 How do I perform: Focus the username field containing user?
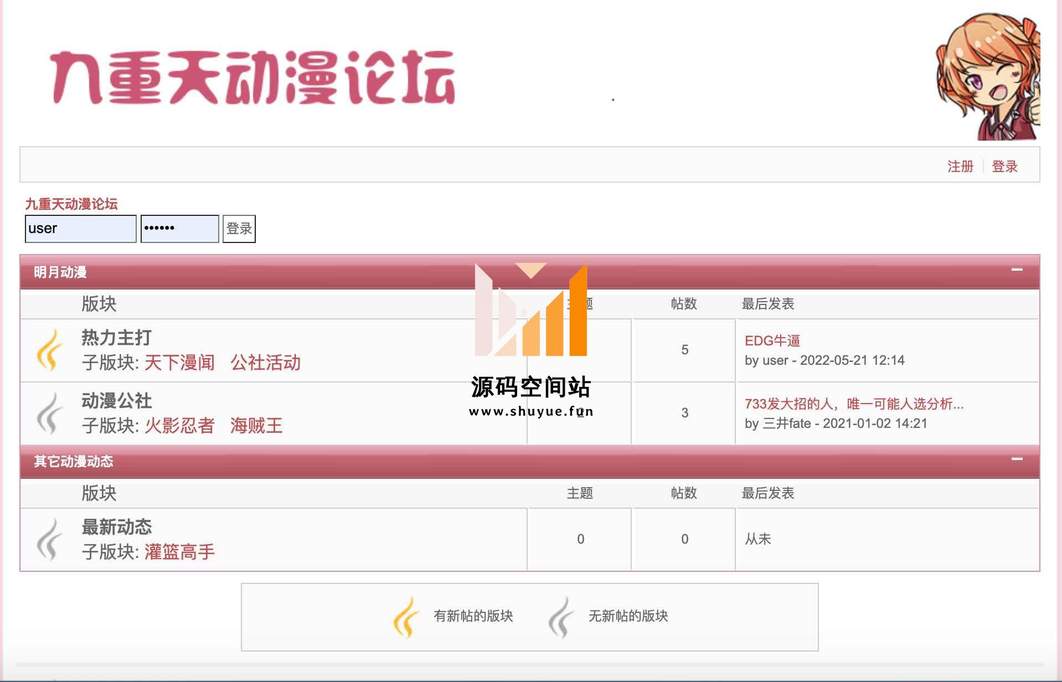80,229
